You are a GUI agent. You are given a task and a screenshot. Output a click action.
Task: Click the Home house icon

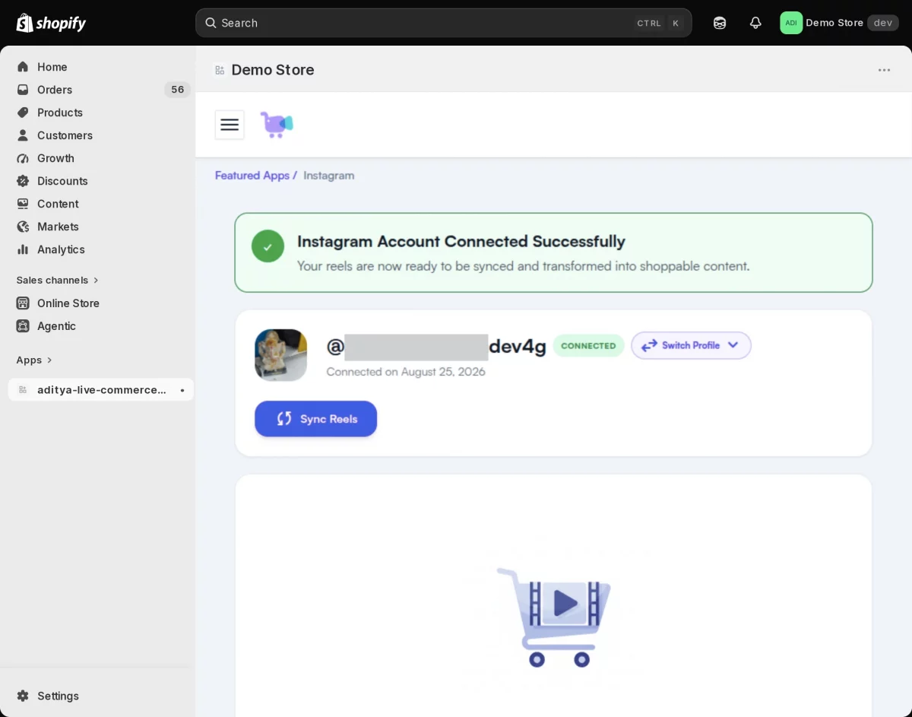(23, 67)
